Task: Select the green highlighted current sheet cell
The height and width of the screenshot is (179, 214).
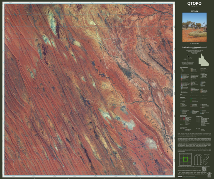Action: 185,159
